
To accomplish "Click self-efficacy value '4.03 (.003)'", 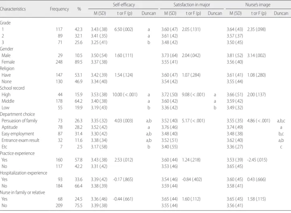I will [123, 121].
